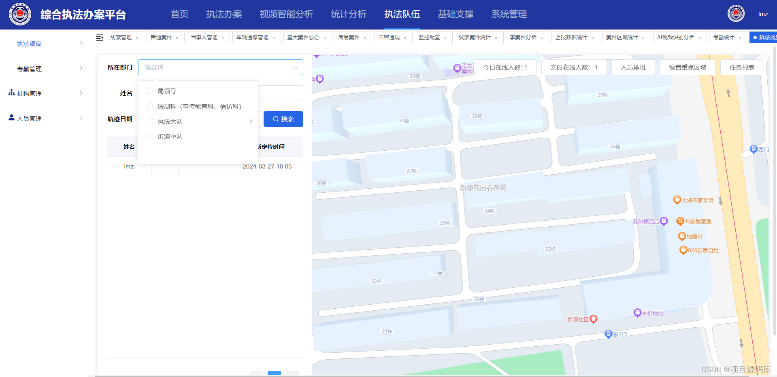Click the lmz row in the results table

129,166
